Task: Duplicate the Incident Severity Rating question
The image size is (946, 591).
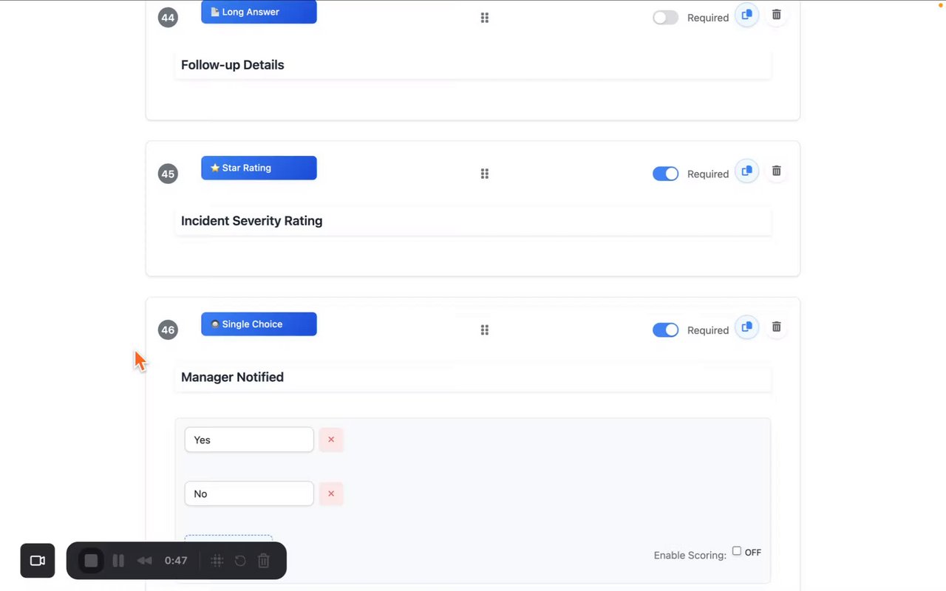Action: [746, 171]
